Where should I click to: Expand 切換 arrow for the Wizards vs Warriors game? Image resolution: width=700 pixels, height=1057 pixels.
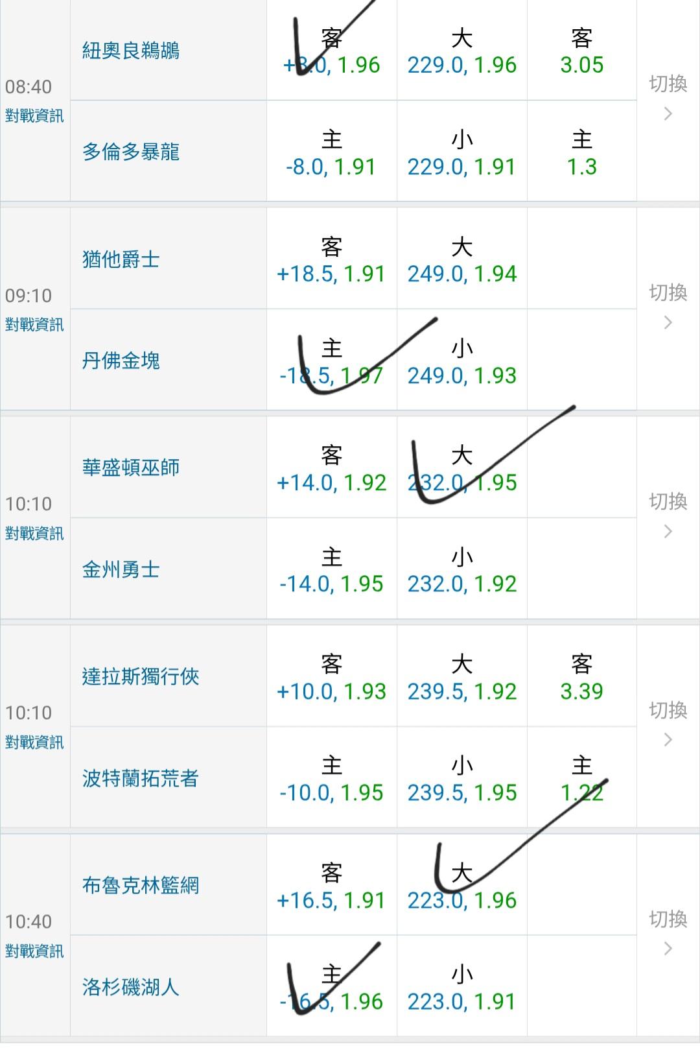point(668,516)
